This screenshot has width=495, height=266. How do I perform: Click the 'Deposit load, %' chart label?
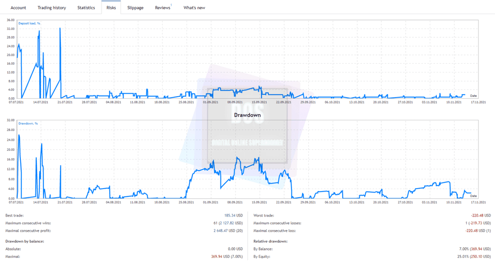[x=29, y=23]
